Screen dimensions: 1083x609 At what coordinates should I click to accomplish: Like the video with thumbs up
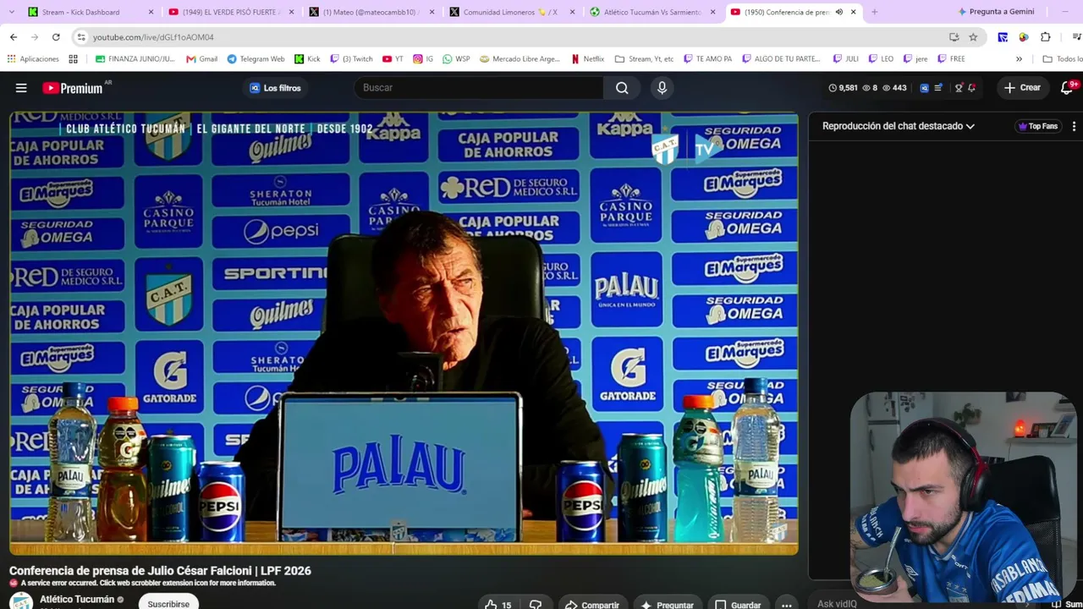click(x=498, y=604)
